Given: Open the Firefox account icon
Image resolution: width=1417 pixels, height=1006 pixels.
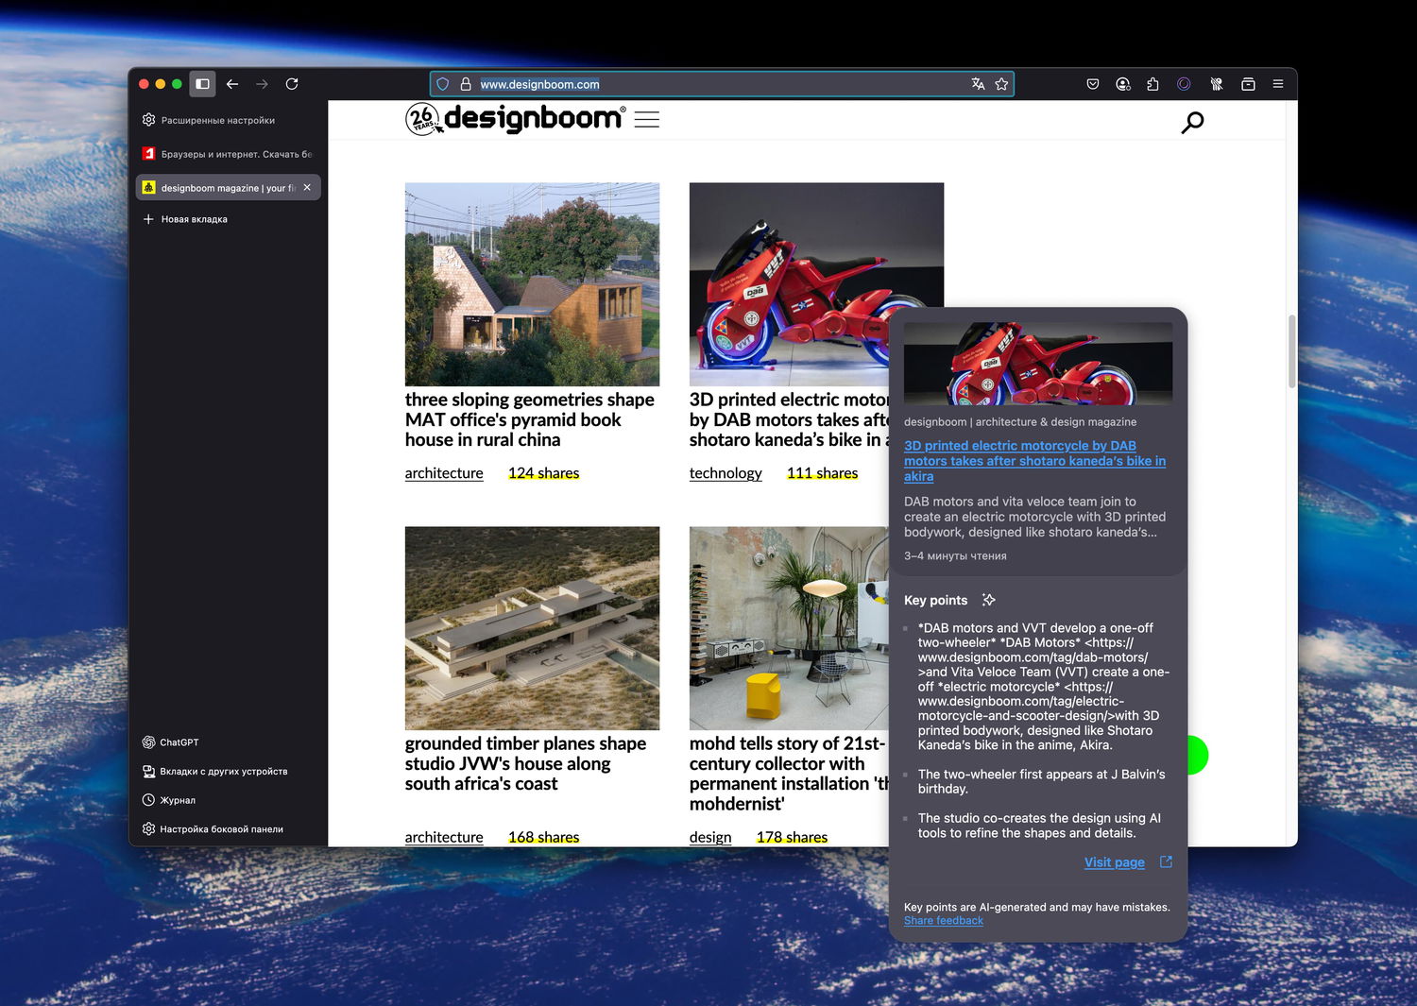Looking at the screenshot, I should (1123, 84).
